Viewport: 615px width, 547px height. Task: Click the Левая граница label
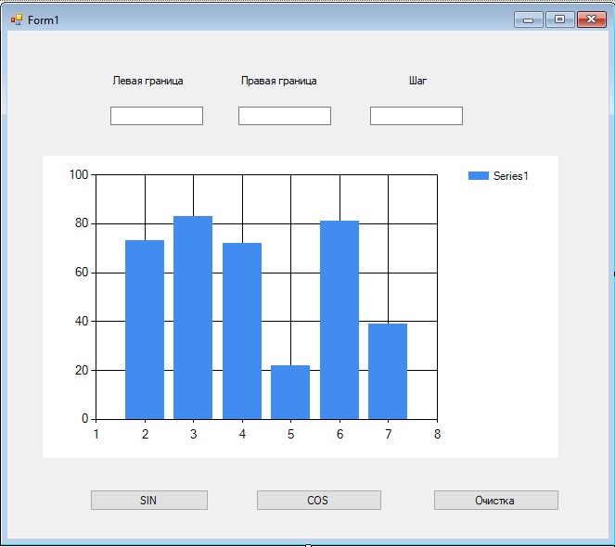point(147,81)
